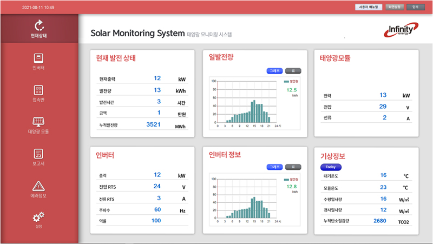Open the 보고서 report sidebar icon
The height and width of the screenshot is (244, 433).
pos(38,154)
